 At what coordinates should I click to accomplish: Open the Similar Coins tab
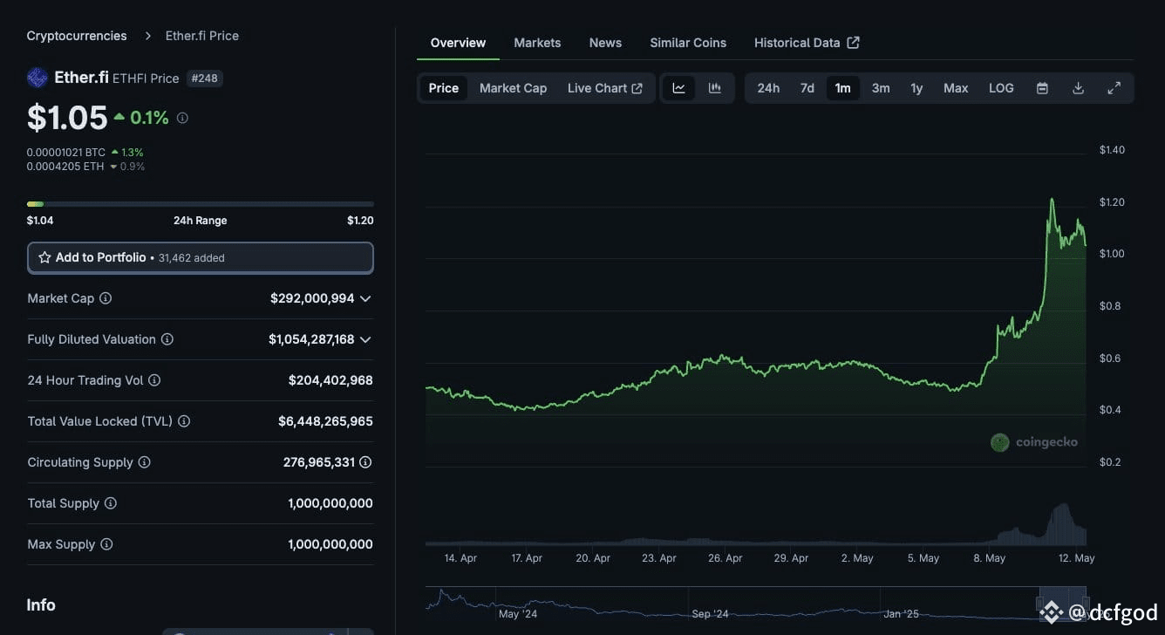click(x=688, y=43)
